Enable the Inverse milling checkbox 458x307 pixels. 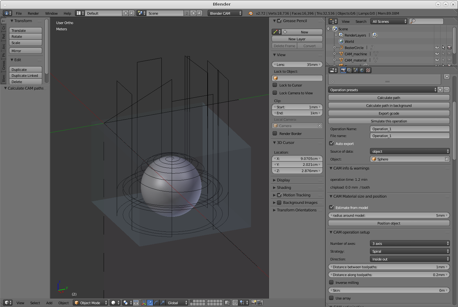[x=332, y=282]
